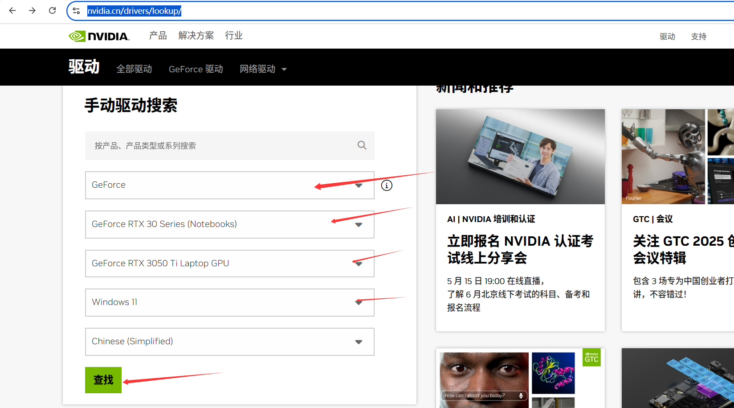The width and height of the screenshot is (734, 408).
Task: Open the Windows 11 operating system dropdown
Action: pyautogui.click(x=229, y=302)
